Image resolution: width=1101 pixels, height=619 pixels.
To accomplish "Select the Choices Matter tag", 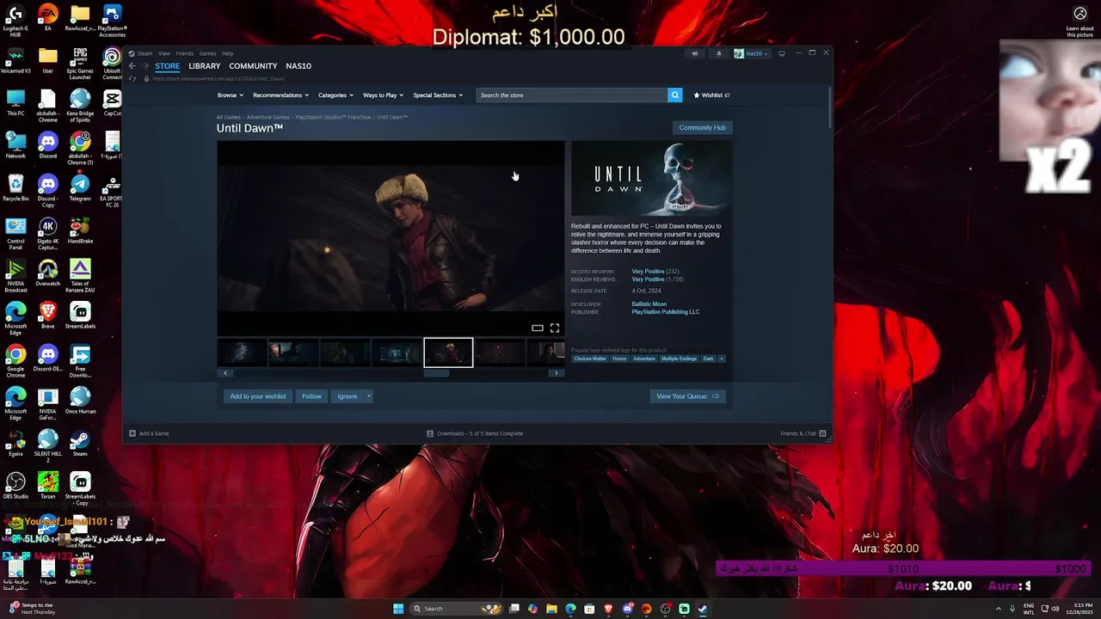I will (590, 359).
